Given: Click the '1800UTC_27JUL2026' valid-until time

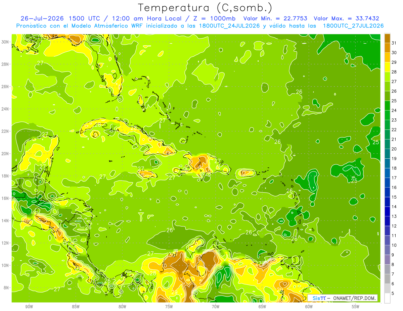Looking at the screenshot, I should (x=353, y=26).
